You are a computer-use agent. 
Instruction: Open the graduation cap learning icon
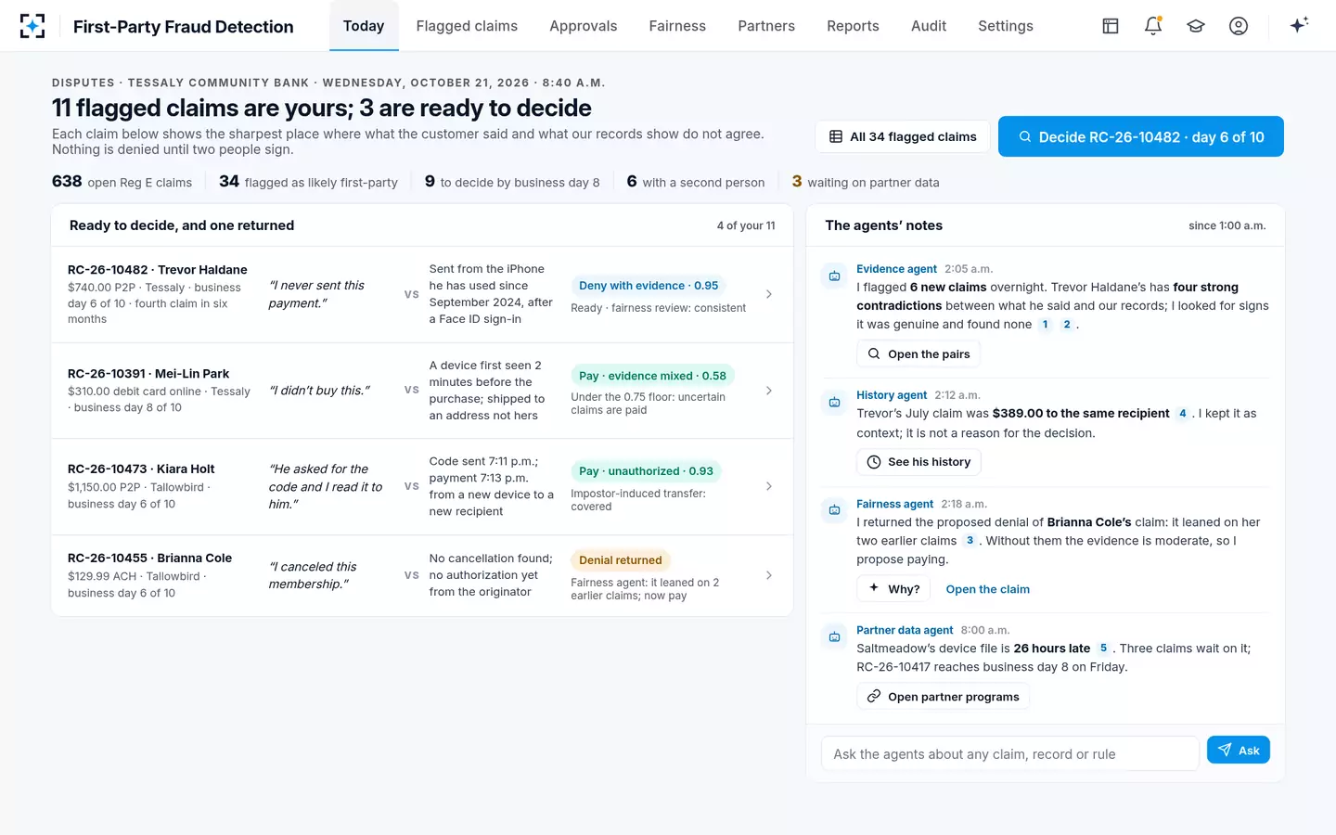pyautogui.click(x=1196, y=26)
